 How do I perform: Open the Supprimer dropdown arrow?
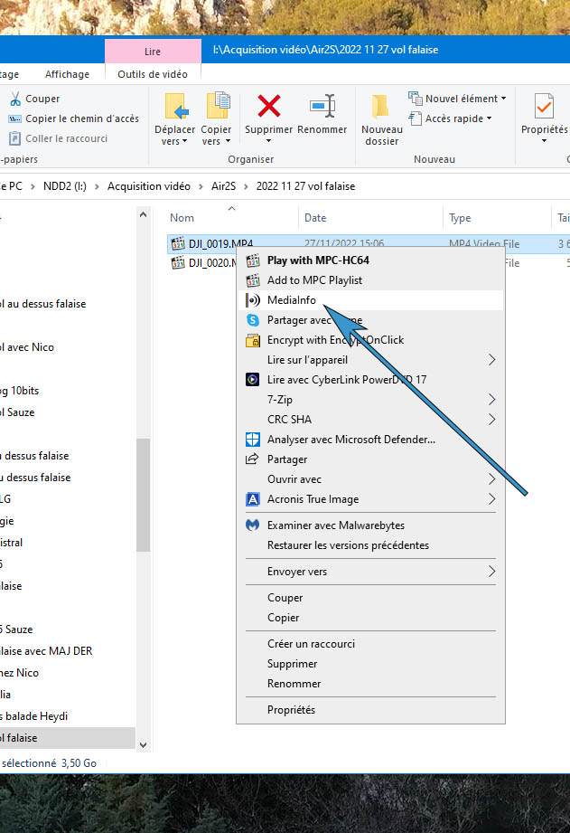pyautogui.click(x=268, y=141)
